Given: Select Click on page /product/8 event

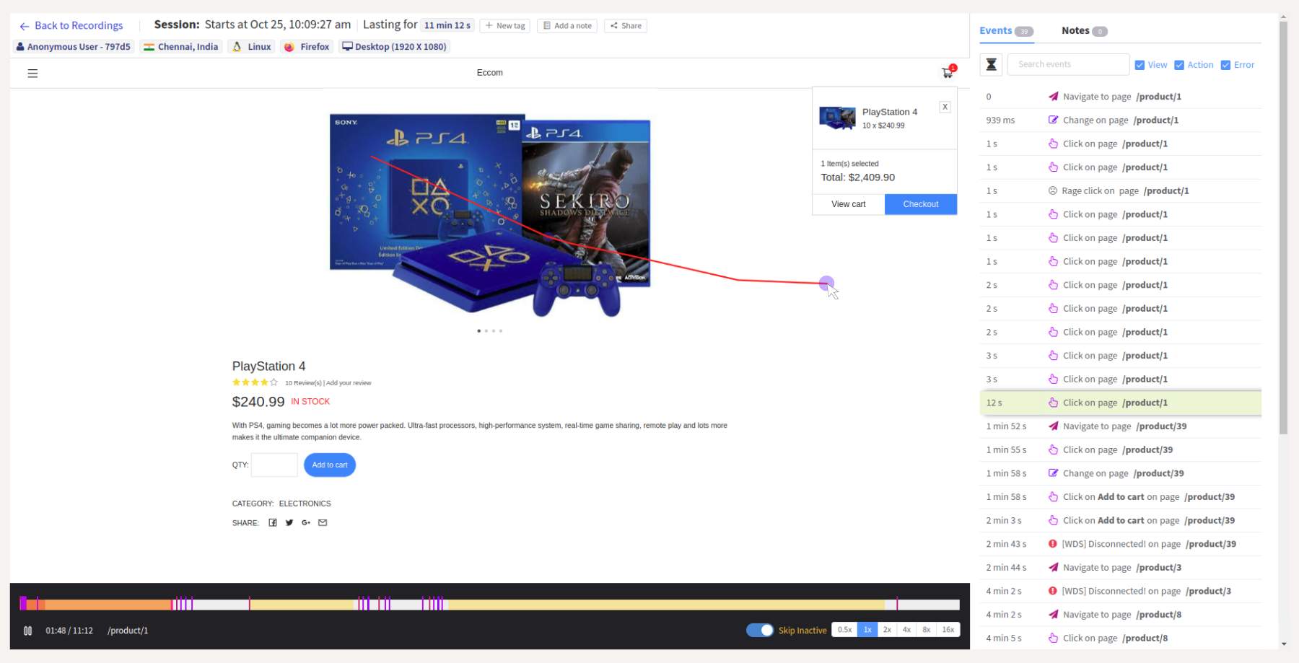Looking at the screenshot, I should tap(1120, 638).
